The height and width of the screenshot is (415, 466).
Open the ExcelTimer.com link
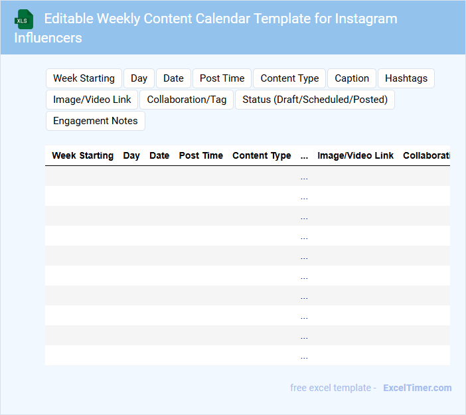[417, 388]
